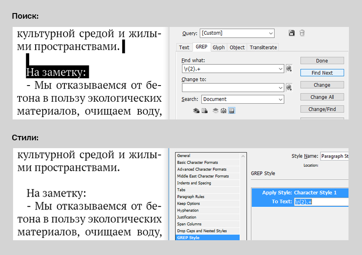Select Indents and Spacing category
This screenshot has width=362, height=255.
[208, 183]
